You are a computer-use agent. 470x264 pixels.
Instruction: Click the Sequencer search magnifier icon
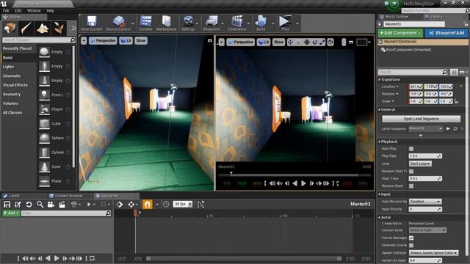pos(40,205)
